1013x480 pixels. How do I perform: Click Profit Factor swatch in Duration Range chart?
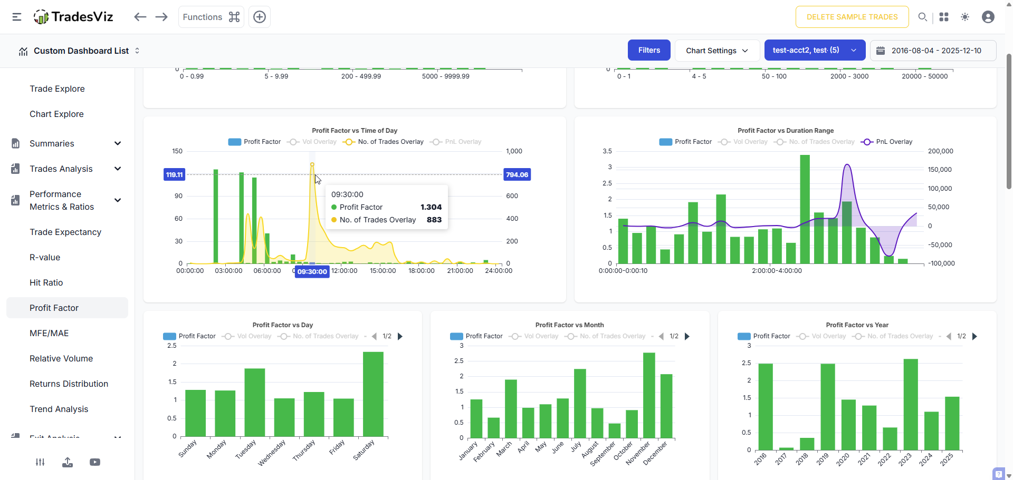666,142
